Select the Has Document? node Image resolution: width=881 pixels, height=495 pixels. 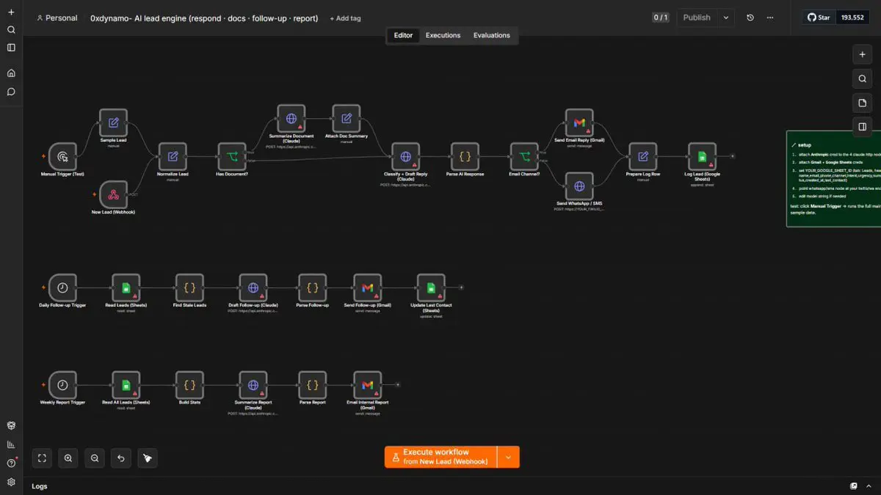(x=232, y=156)
